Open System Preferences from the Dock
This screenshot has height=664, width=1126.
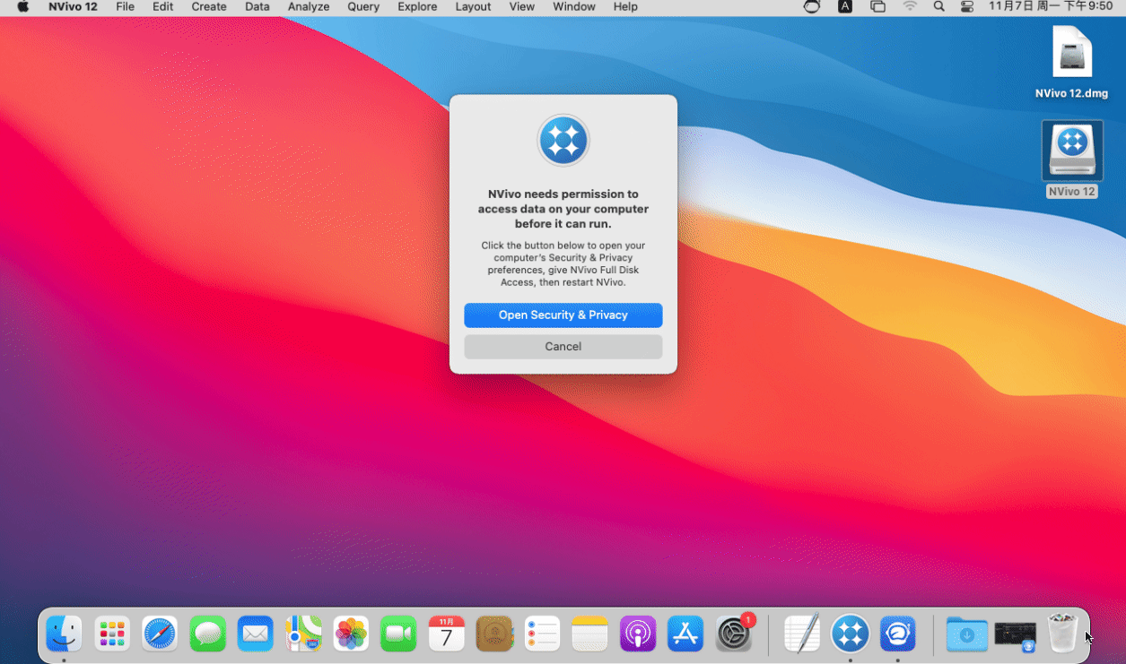coord(734,634)
